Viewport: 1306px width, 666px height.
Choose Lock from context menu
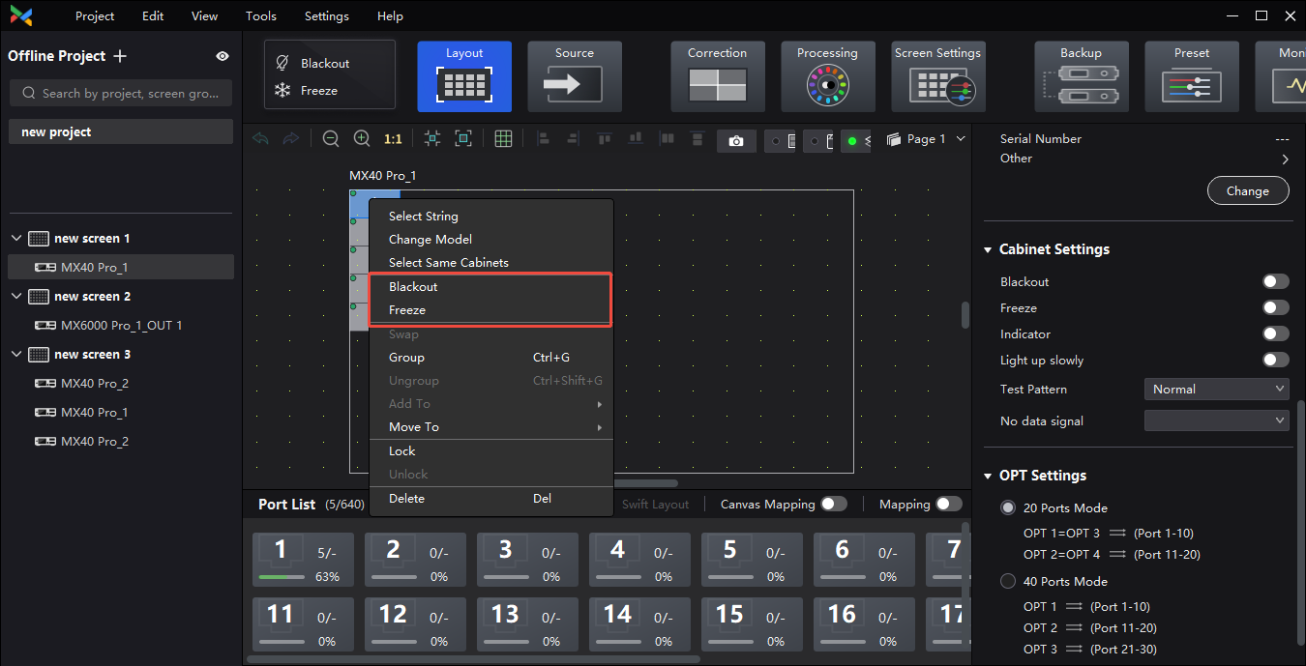click(491, 450)
